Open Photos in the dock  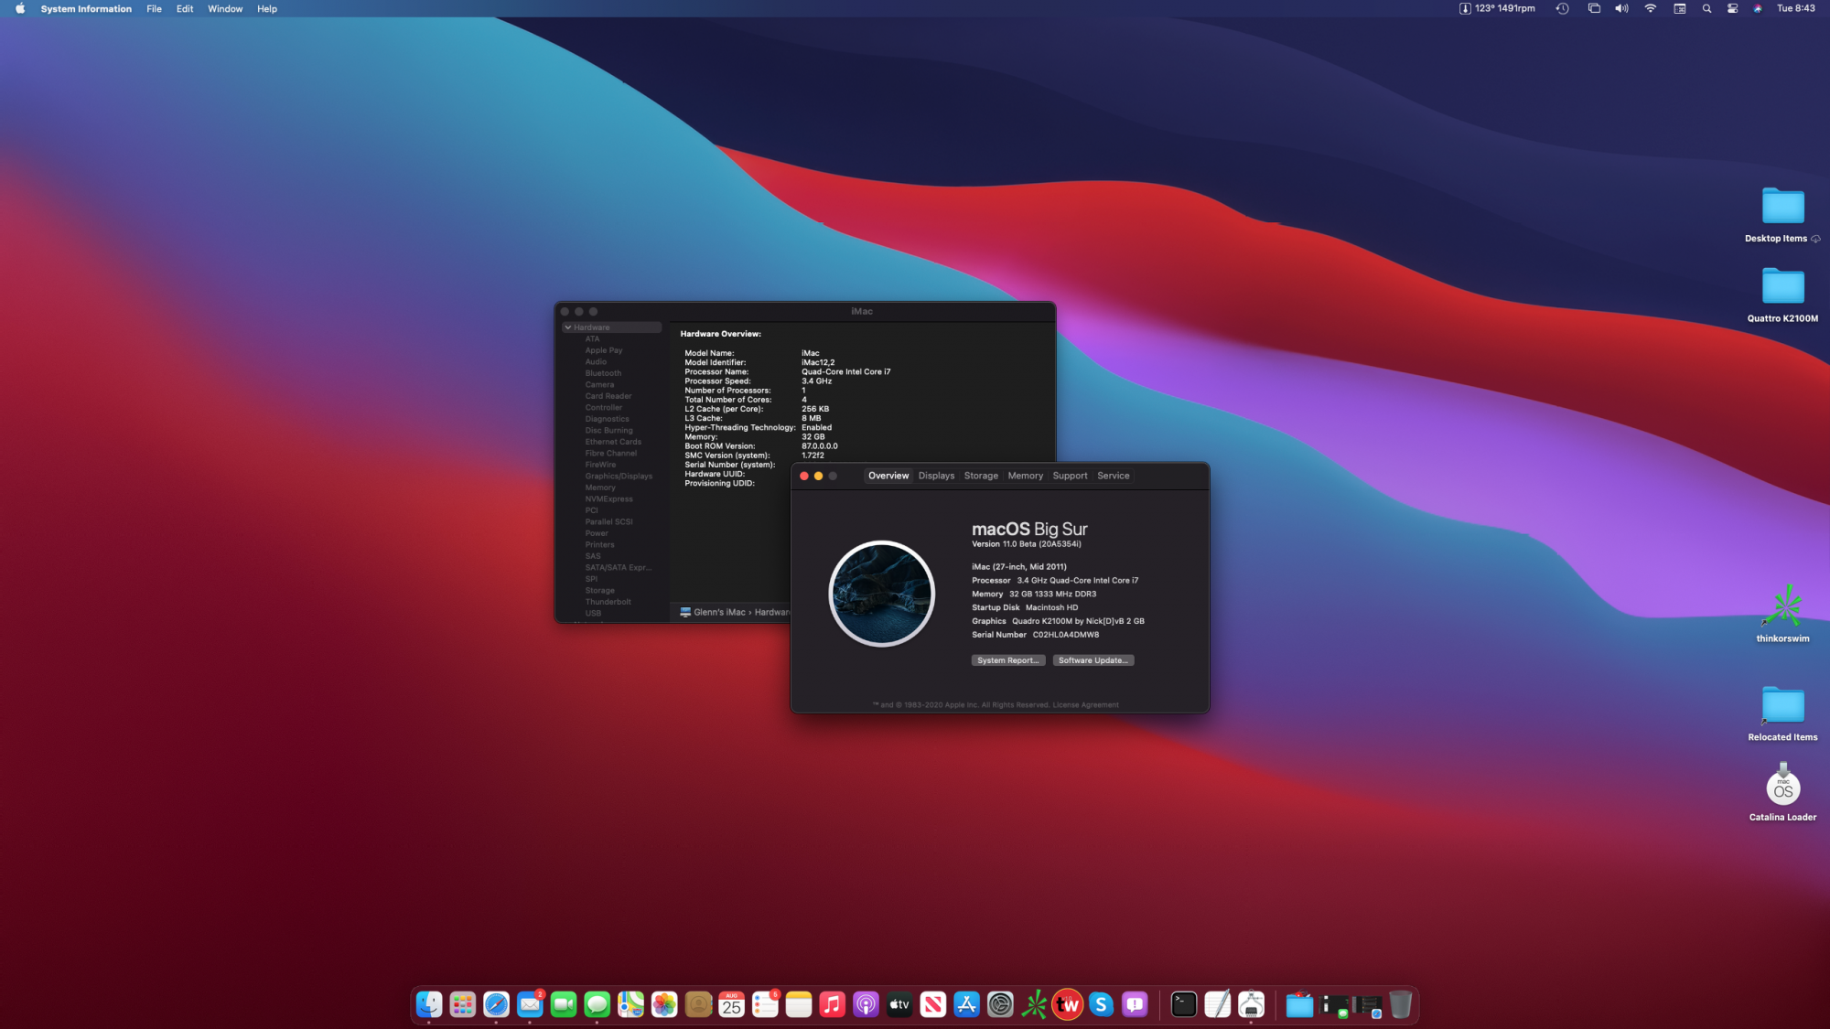[664, 1004]
